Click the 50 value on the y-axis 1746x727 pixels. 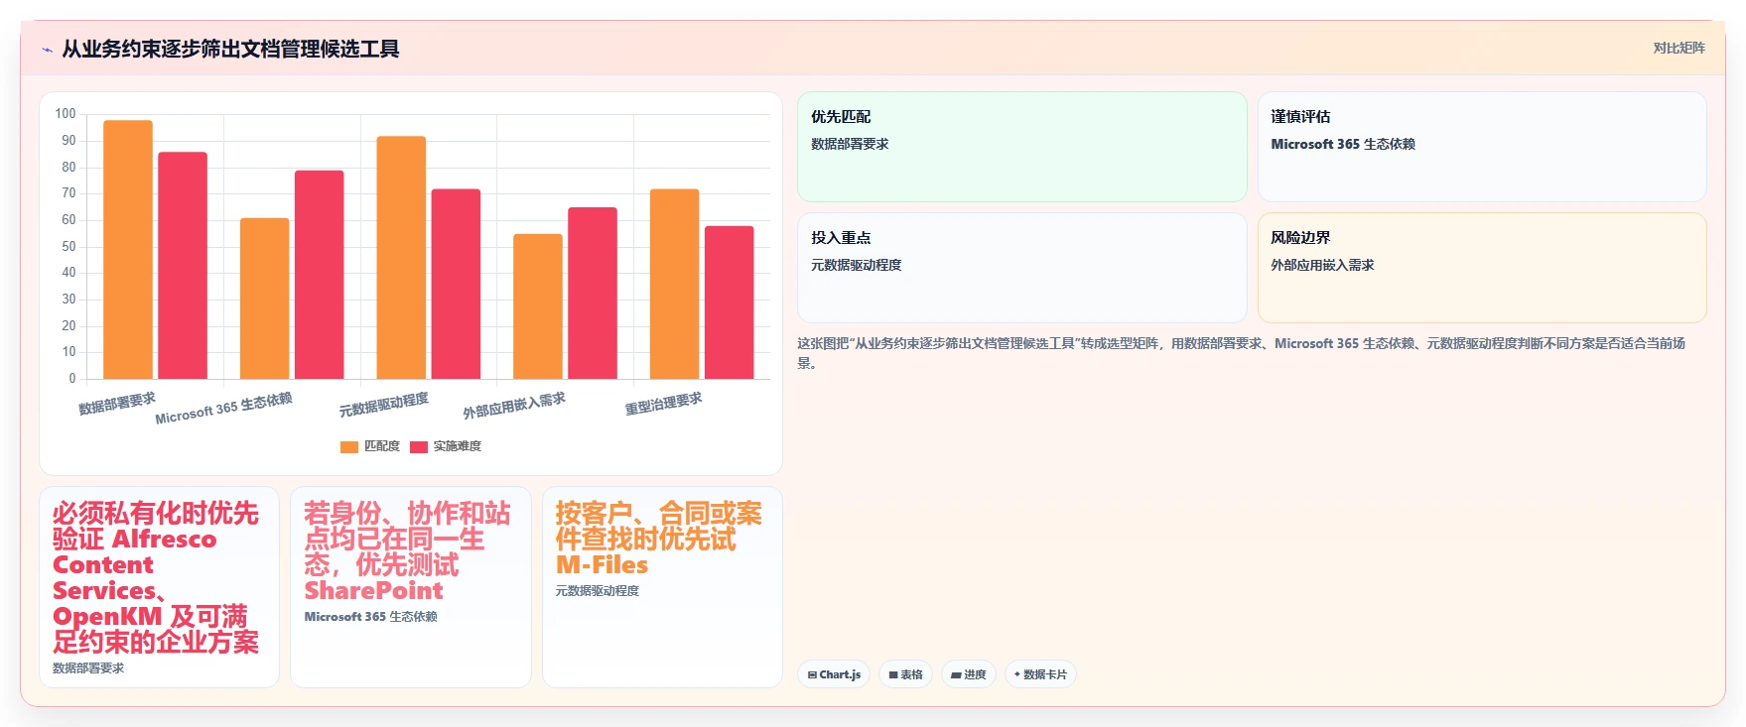(x=68, y=246)
